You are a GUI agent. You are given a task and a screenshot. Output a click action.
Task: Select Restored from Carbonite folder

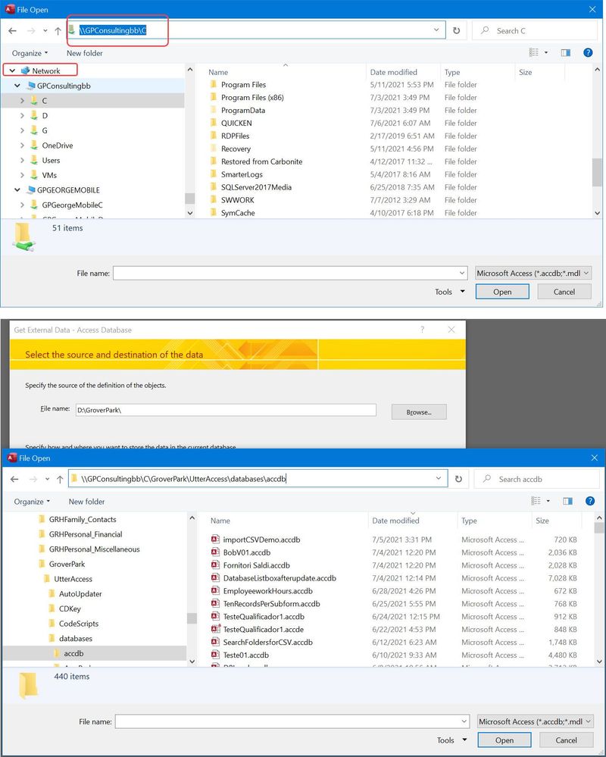(x=261, y=161)
